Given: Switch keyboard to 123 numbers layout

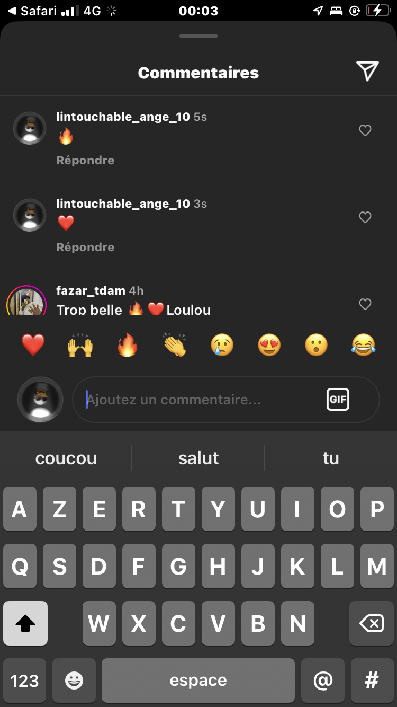Looking at the screenshot, I should pos(25,681).
